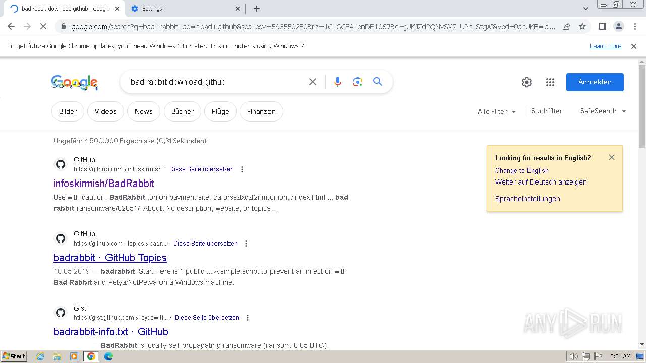Viewport: 646px width, 363px height.
Task: Open Chrome three-dot menu
Action: coord(634,26)
